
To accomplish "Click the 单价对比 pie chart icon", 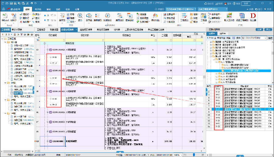I will tap(155, 16).
